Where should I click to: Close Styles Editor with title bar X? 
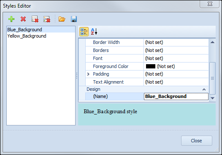[x=210, y=4]
